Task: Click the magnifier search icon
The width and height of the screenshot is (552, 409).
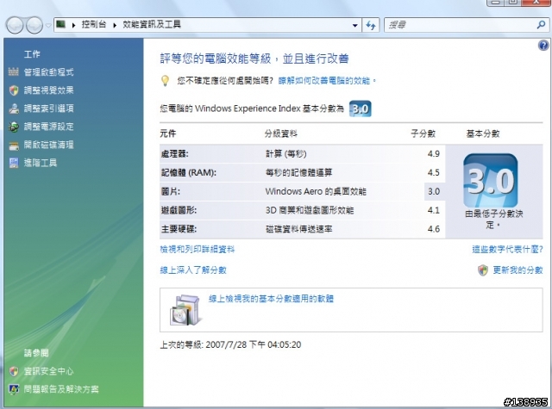Action: pyautogui.click(x=542, y=25)
